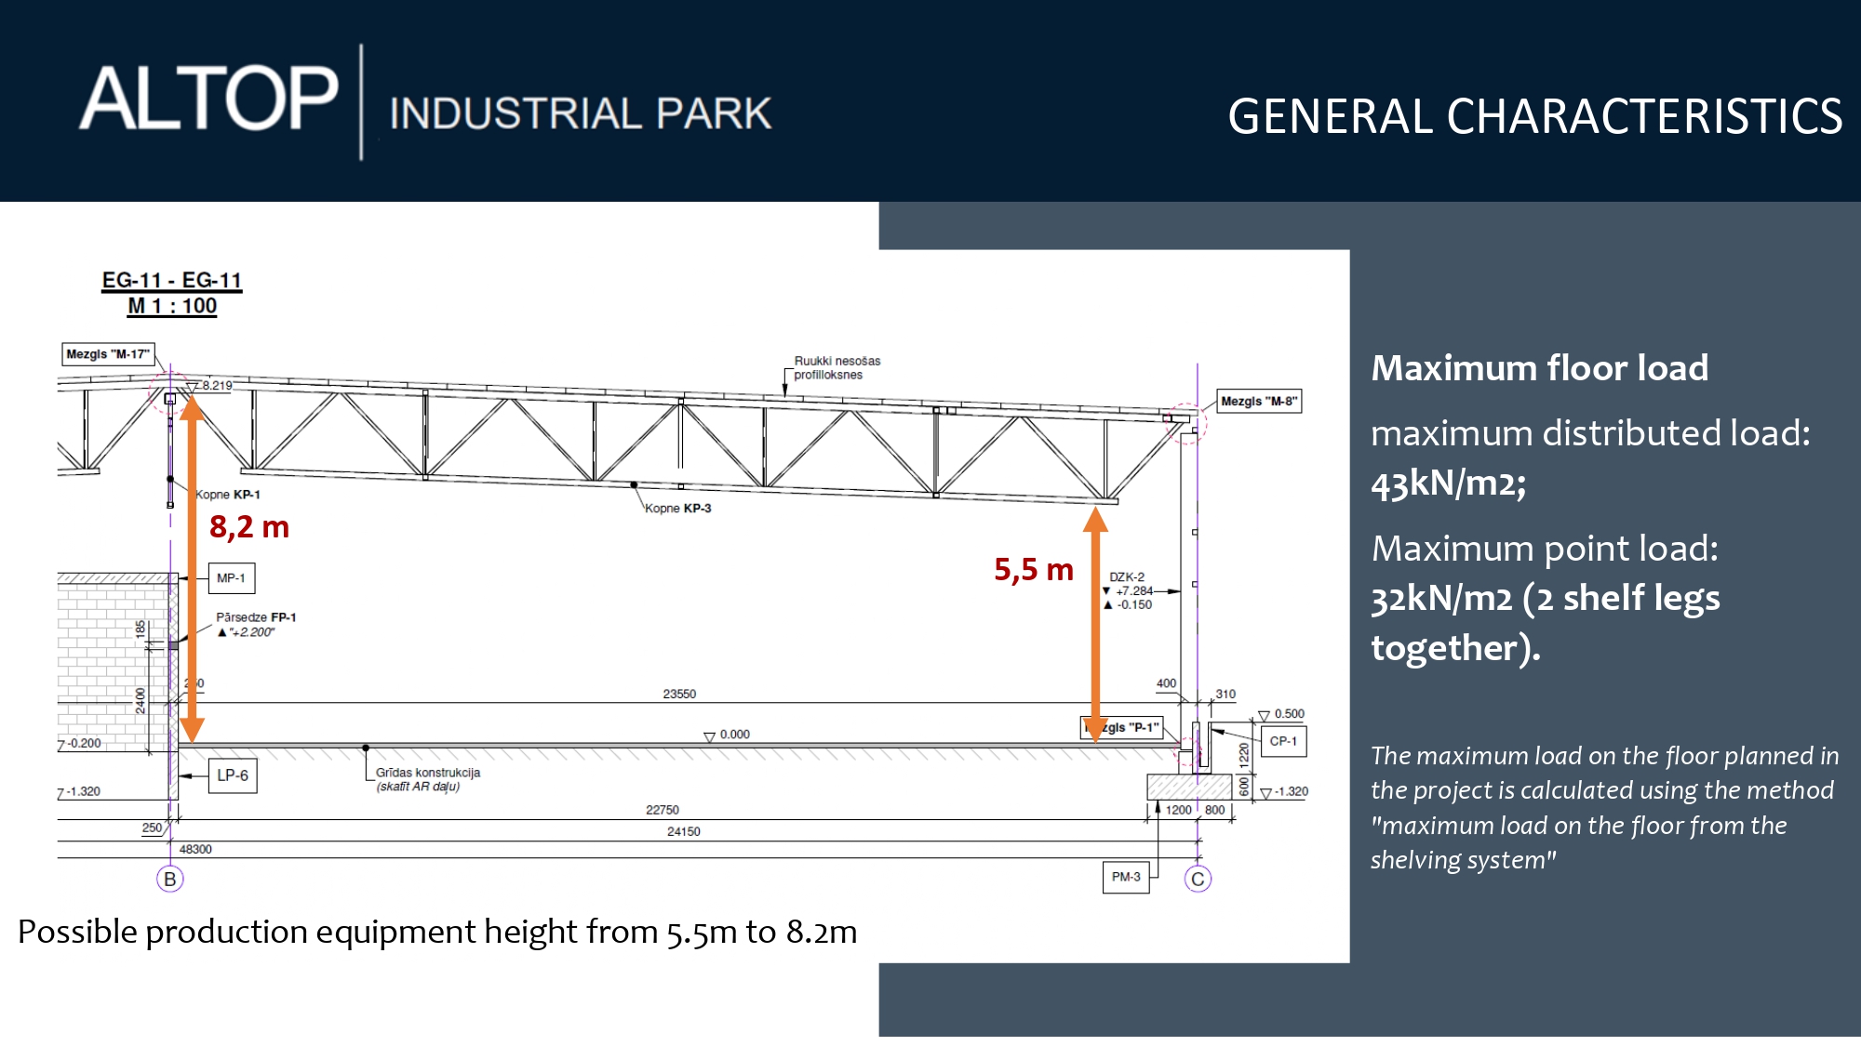Select the 8,2 m height label
The width and height of the screenshot is (1861, 1046).
(x=249, y=527)
